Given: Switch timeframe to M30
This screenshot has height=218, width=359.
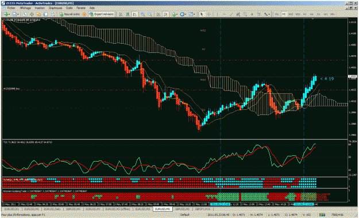Looking at the screenshot, I should [298, 14].
